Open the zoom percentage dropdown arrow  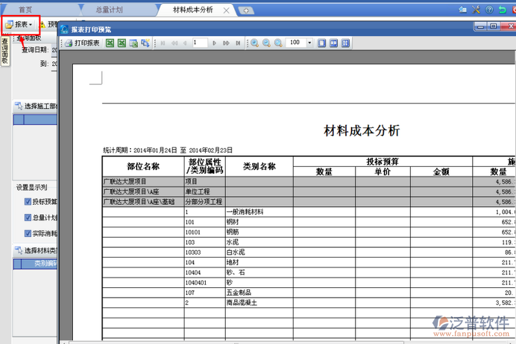point(310,43)
